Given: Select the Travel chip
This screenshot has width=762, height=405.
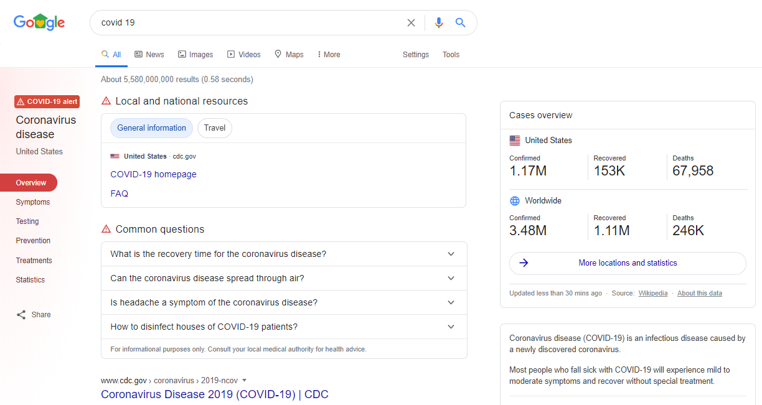Looking at the screenshot, I should [215, 128].
